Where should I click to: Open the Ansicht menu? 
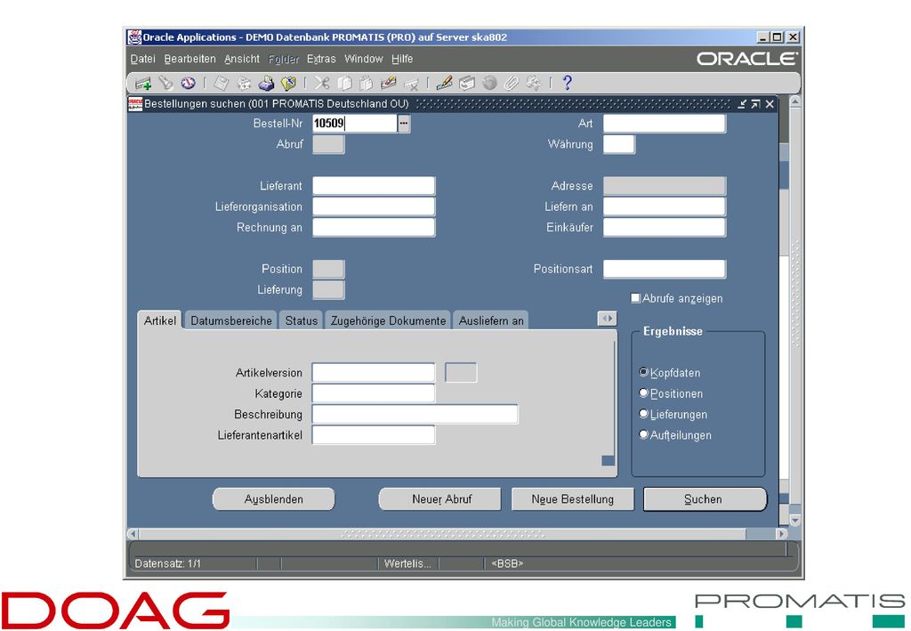[242, 59]
